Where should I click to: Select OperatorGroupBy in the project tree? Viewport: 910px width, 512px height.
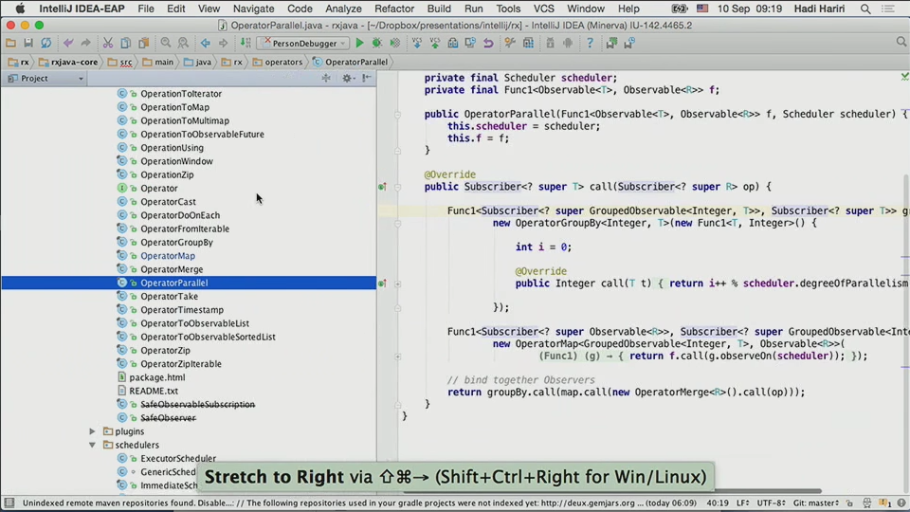click(176, 243)
